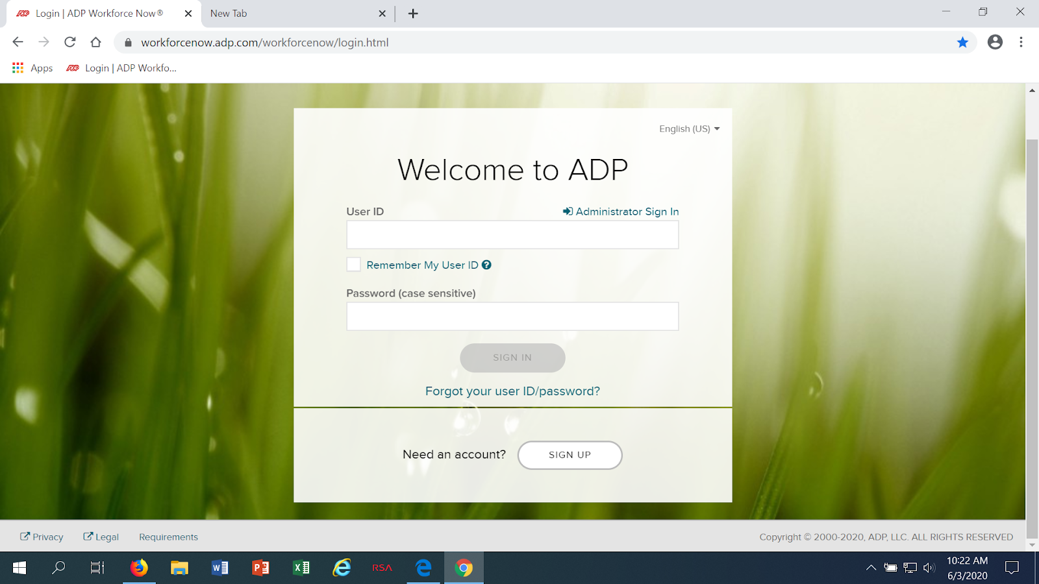Click the Administrator Sign In link
Viewport: 1039px width, 584px height.
621,212
